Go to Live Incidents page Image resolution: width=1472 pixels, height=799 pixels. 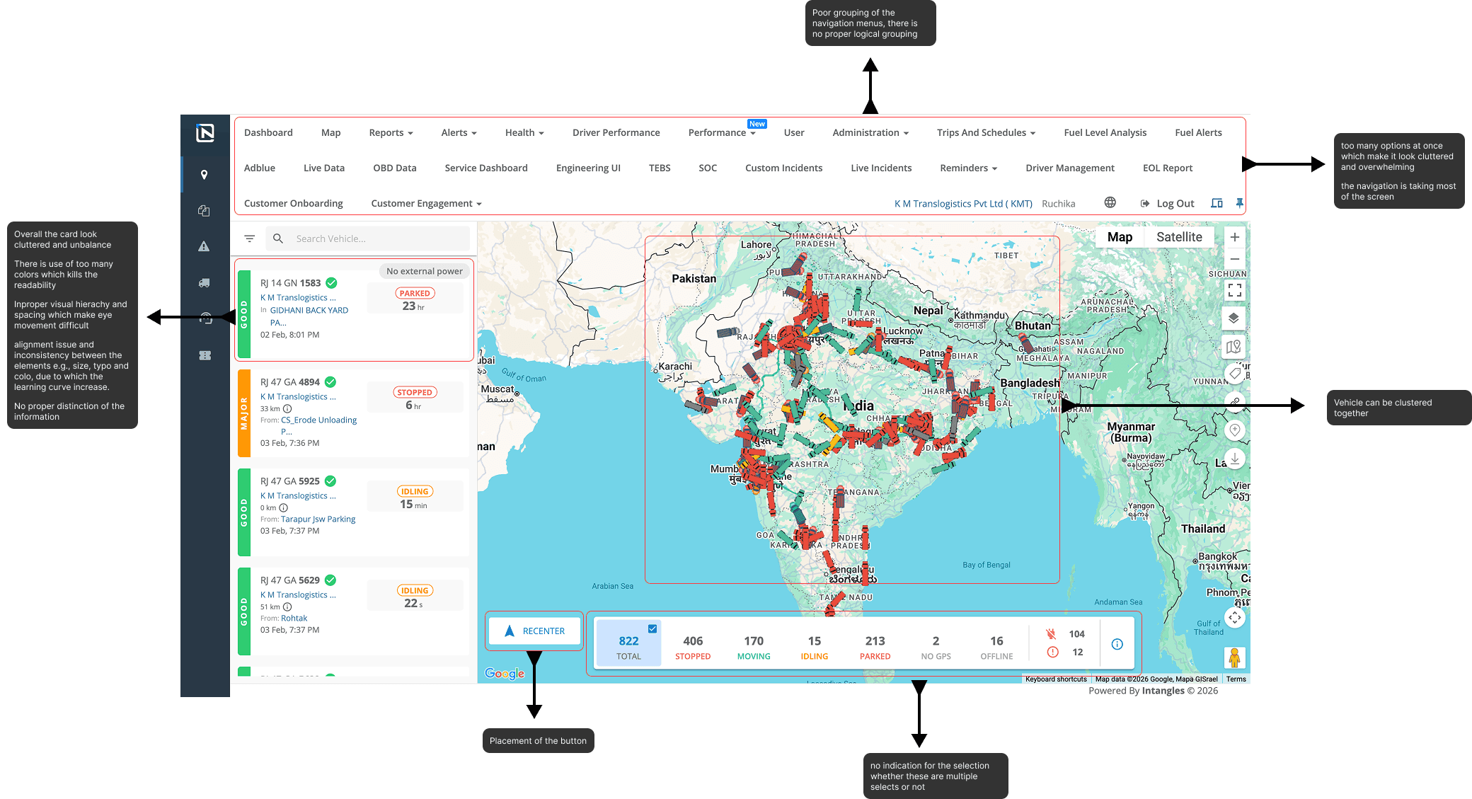[880, 168]
